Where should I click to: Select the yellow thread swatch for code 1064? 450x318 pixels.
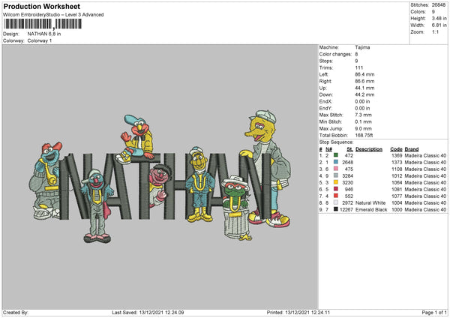[336, 182]
